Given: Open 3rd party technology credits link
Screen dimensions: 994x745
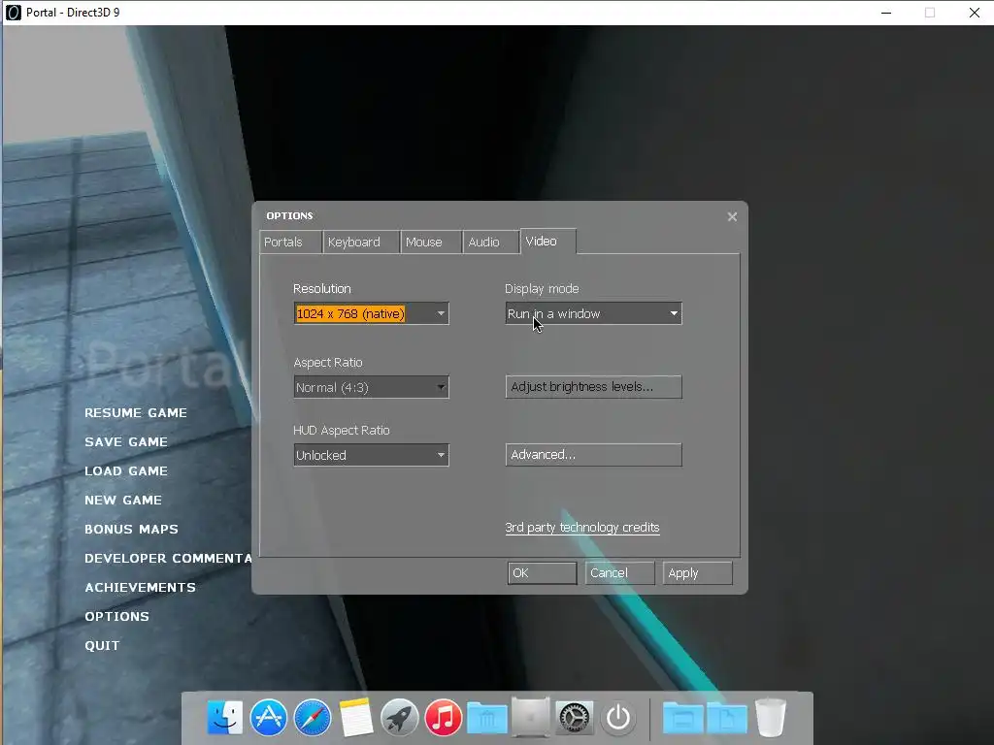Looking at the screenshot, I should pyautogui.click(x=582, y=527).
